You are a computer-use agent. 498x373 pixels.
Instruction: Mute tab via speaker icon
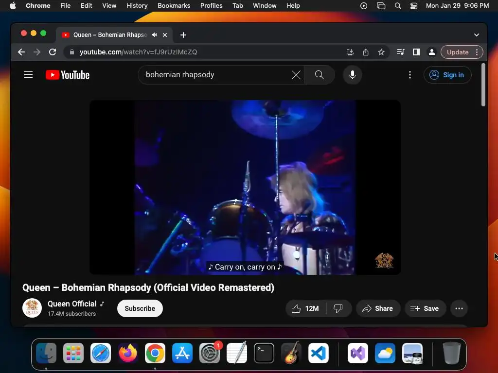pyautogui.click(x=154, y=35)
